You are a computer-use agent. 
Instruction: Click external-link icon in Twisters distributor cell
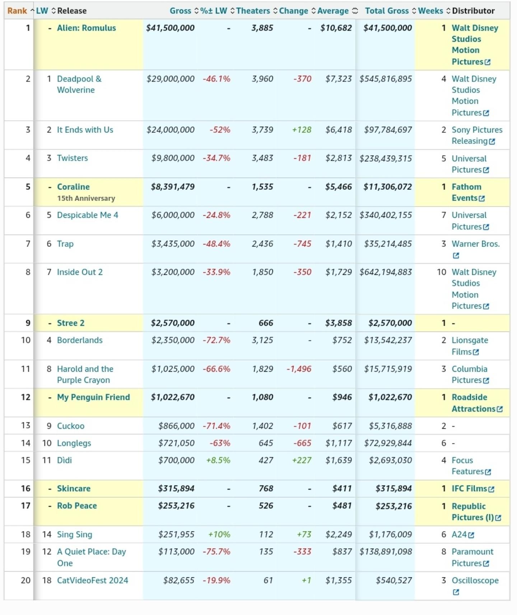coord(486,170)
